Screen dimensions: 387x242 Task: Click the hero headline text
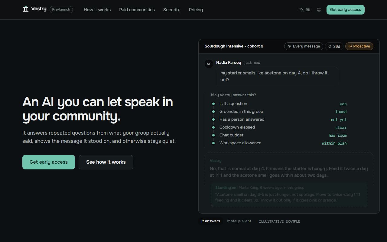pos(98,109)
